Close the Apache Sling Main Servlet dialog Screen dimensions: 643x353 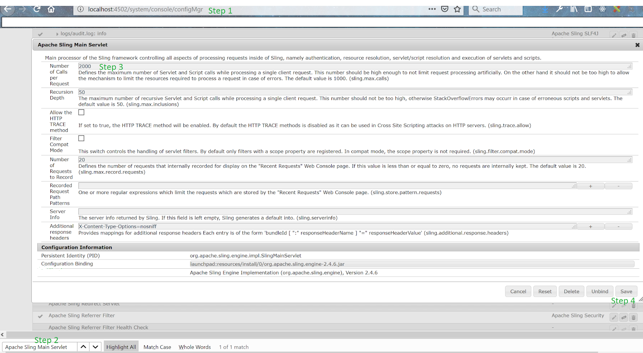click(637, 45)
